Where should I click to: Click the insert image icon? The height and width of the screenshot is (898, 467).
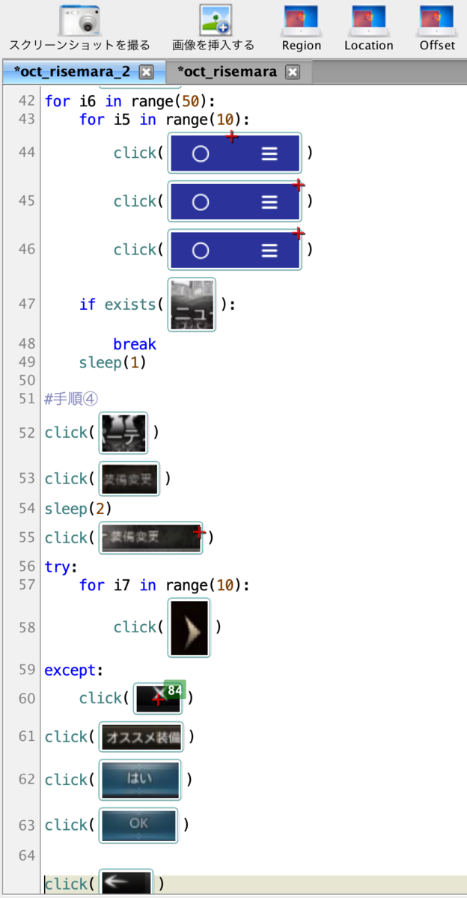coord(215,20)
